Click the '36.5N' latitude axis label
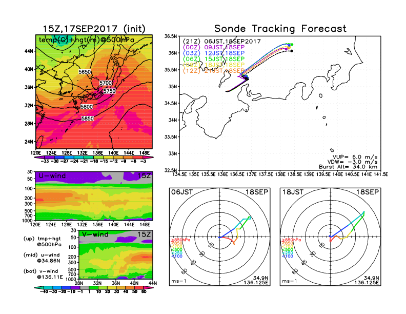Screen dimensions: 406x314 coord(171,36)
